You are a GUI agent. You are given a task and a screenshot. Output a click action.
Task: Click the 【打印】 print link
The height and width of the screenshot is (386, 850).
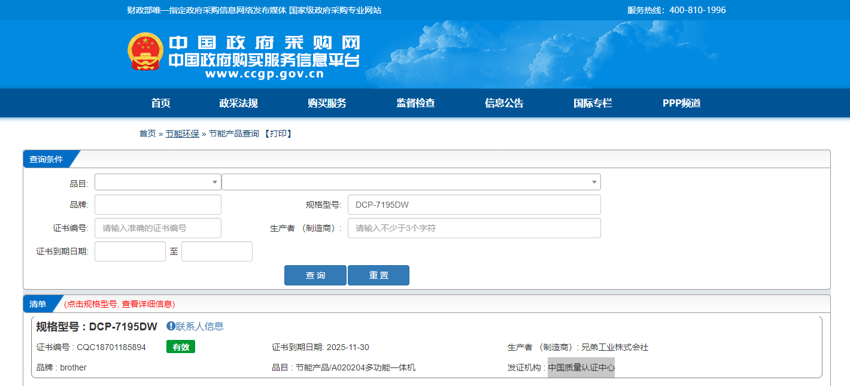coord(278,133)
